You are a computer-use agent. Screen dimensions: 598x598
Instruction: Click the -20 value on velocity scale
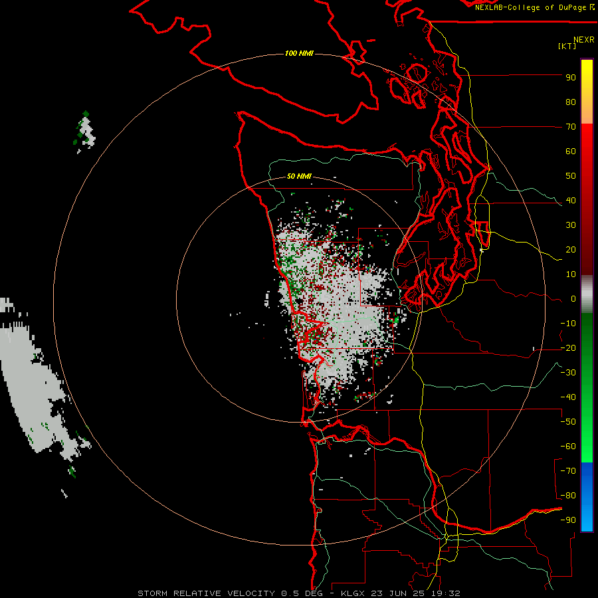point(568,348)
